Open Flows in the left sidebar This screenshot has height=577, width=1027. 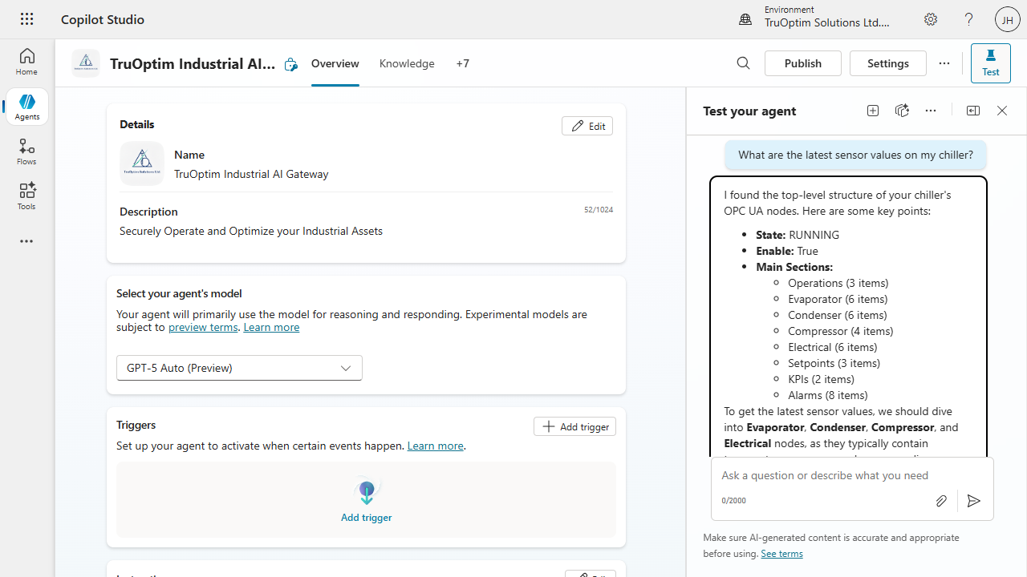(x=26, y=151)
